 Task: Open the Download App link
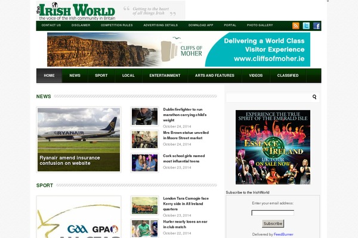tap(200, 25)
